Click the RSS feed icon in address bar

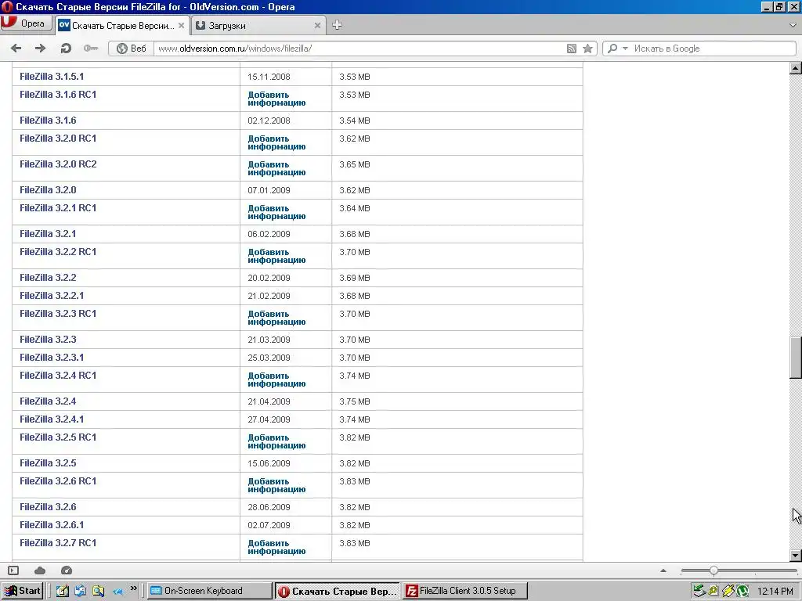tap(572, 49)
